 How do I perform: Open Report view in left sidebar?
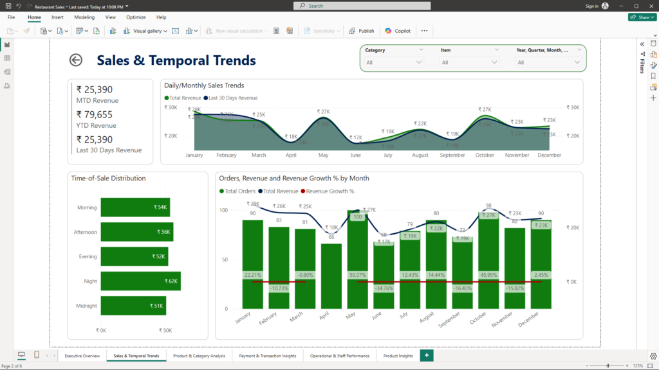tap(7, 44)
